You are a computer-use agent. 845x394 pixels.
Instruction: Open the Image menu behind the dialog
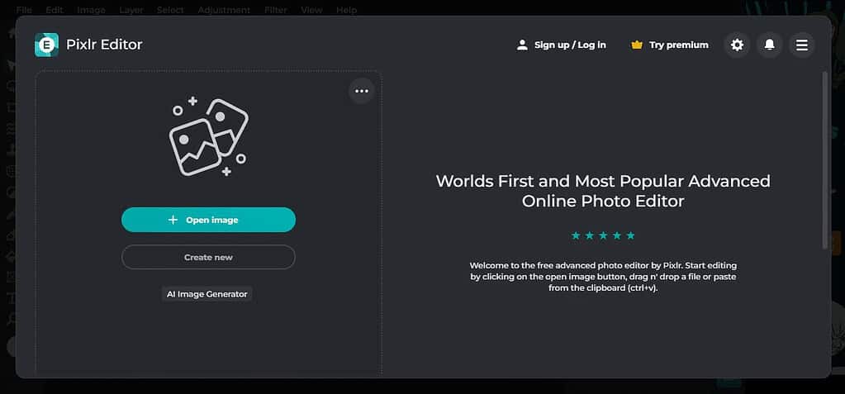pos(91,10)
